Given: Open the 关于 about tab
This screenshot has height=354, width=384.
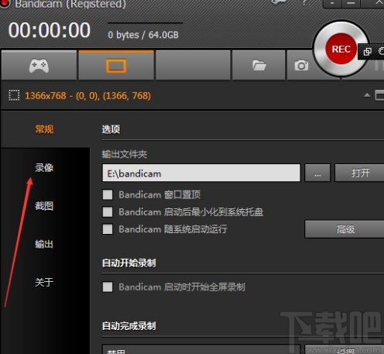Looking at the screenshot, I should click(44, 282).
